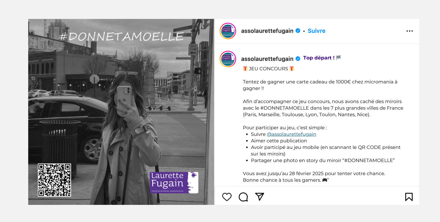Open assolaurettefugain username in post header
Screen dimensions: 440x222
click(267, 31)
